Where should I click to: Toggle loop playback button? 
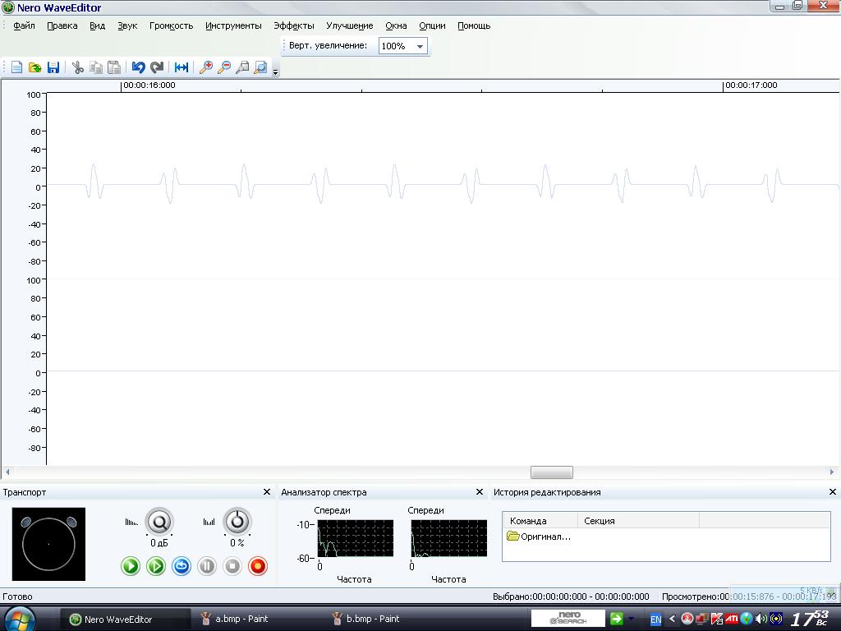[x=182, y=565]
